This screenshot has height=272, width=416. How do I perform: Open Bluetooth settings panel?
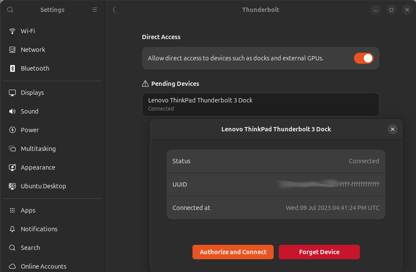[x=53, y=68]
